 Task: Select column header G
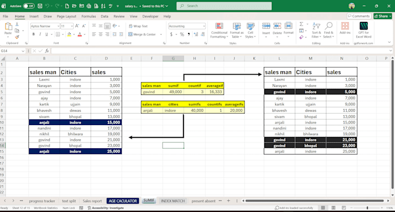click(x=173, y=59)
